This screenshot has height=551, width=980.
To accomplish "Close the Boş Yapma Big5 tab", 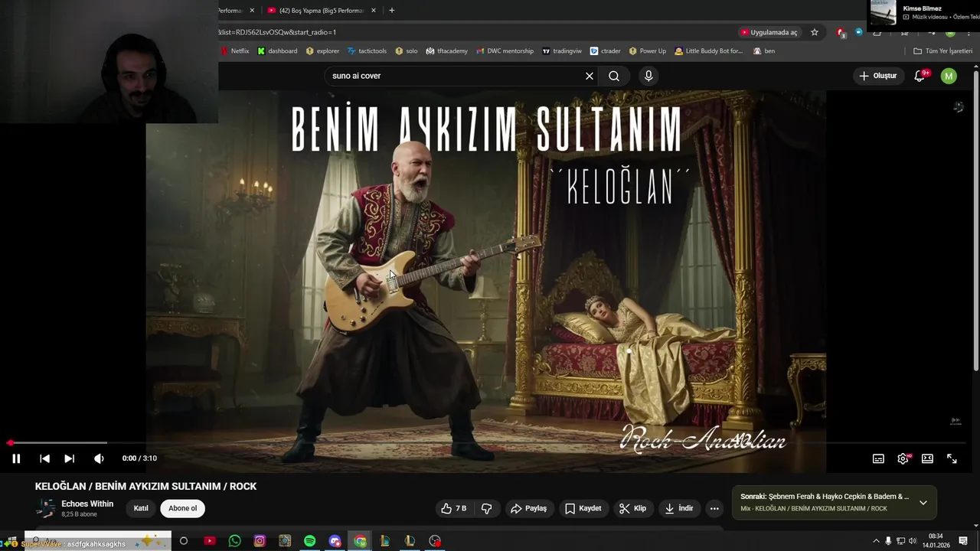I will [374, 11].
